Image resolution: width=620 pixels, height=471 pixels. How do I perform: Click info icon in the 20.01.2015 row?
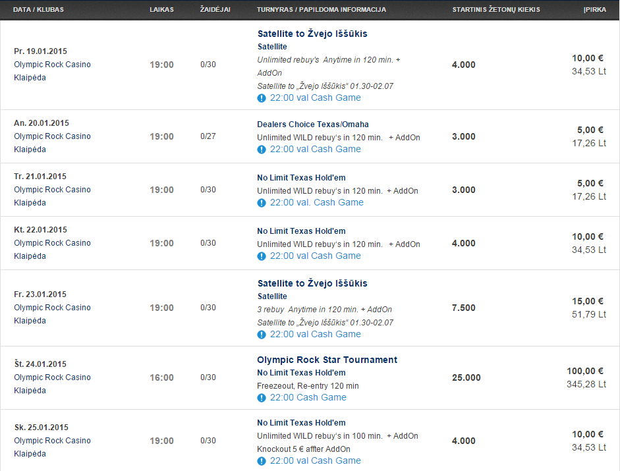tap(262, 150)
